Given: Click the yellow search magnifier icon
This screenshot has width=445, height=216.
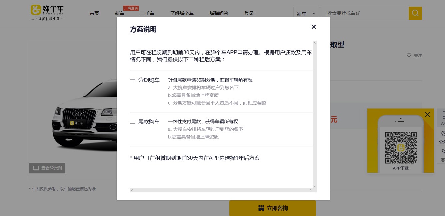Looking at the screenshot, I should point(415,13).
